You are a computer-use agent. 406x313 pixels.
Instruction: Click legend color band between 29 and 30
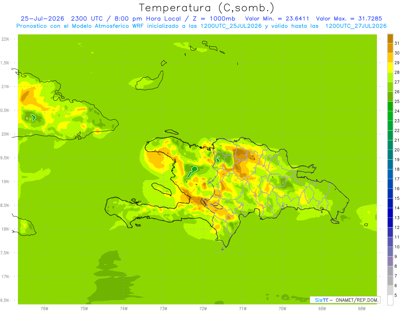tap(390, 58)
